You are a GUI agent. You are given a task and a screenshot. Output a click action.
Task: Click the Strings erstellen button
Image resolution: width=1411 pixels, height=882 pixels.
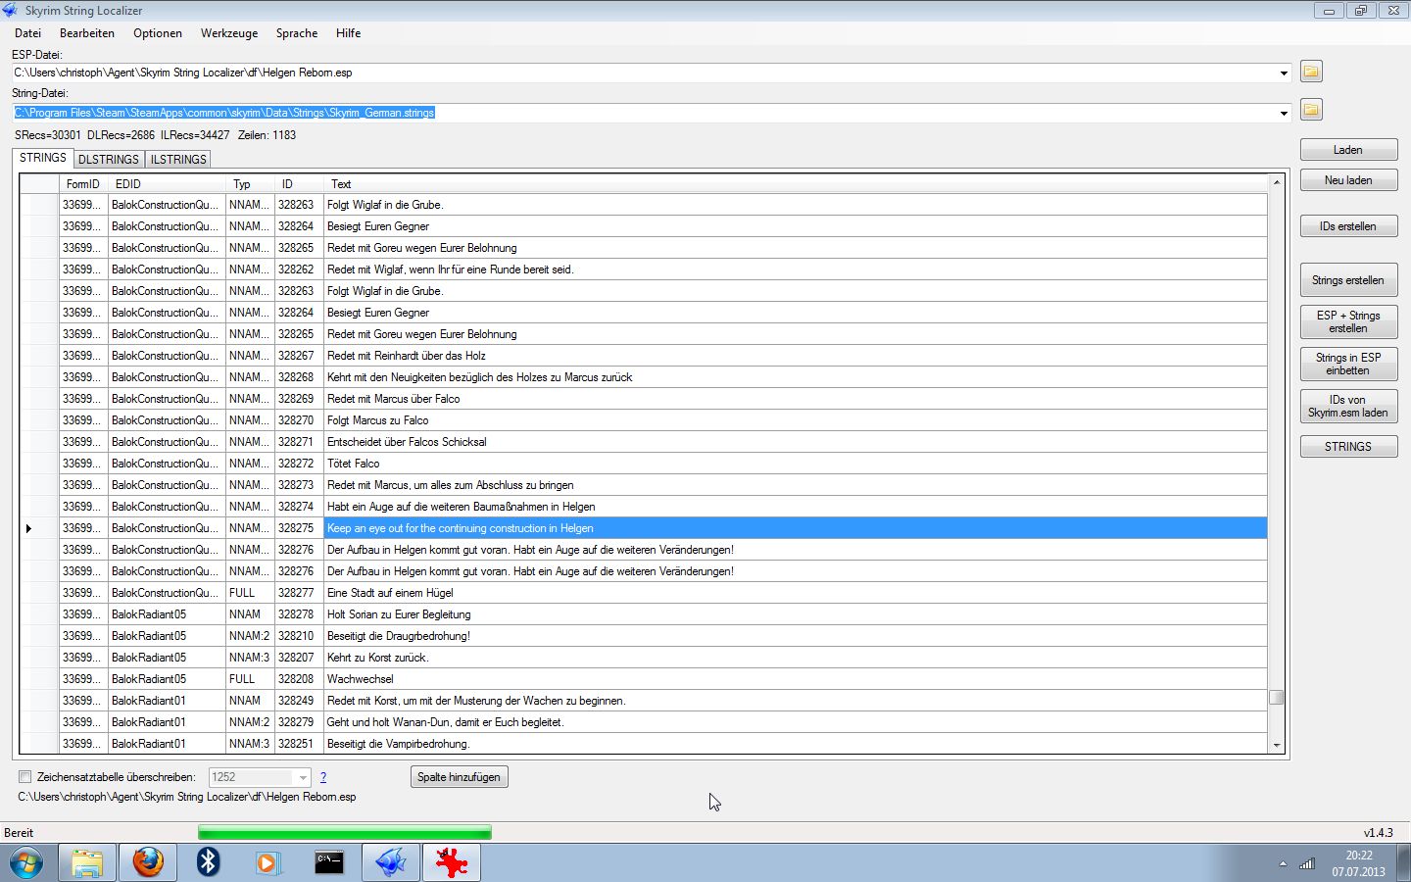coord(1348,280)
